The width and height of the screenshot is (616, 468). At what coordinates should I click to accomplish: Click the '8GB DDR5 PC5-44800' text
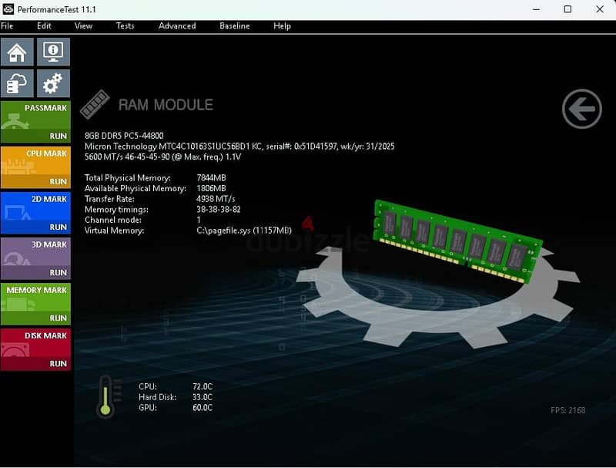point(124,136)
